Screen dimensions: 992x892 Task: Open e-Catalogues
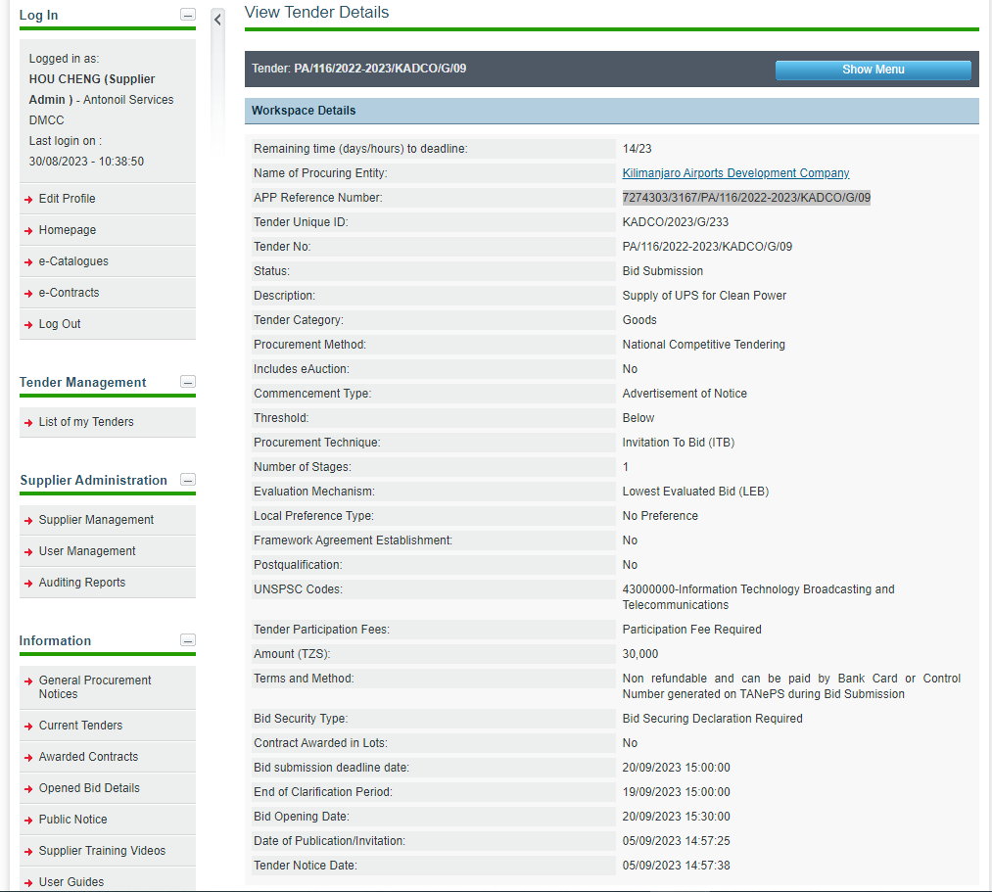tap(73, 261)
